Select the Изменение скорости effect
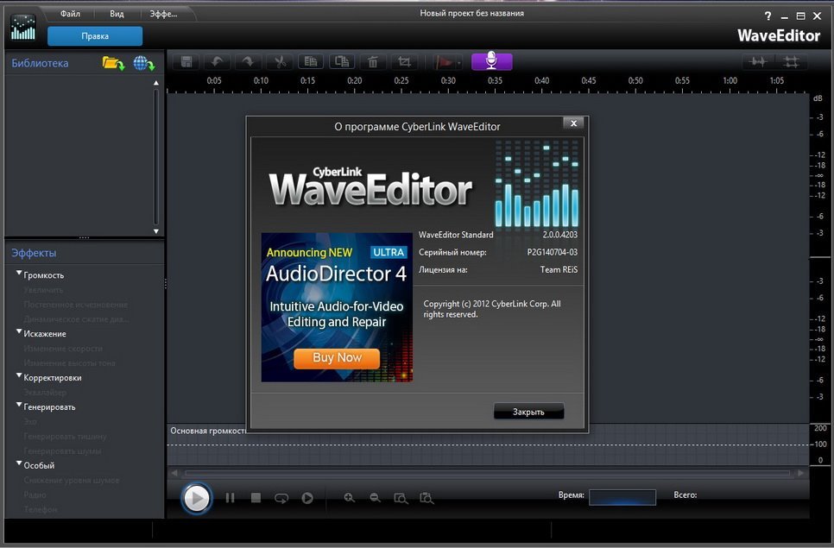Screen dimensions: 834x548 pyautogui.click(x=63, y=349)
